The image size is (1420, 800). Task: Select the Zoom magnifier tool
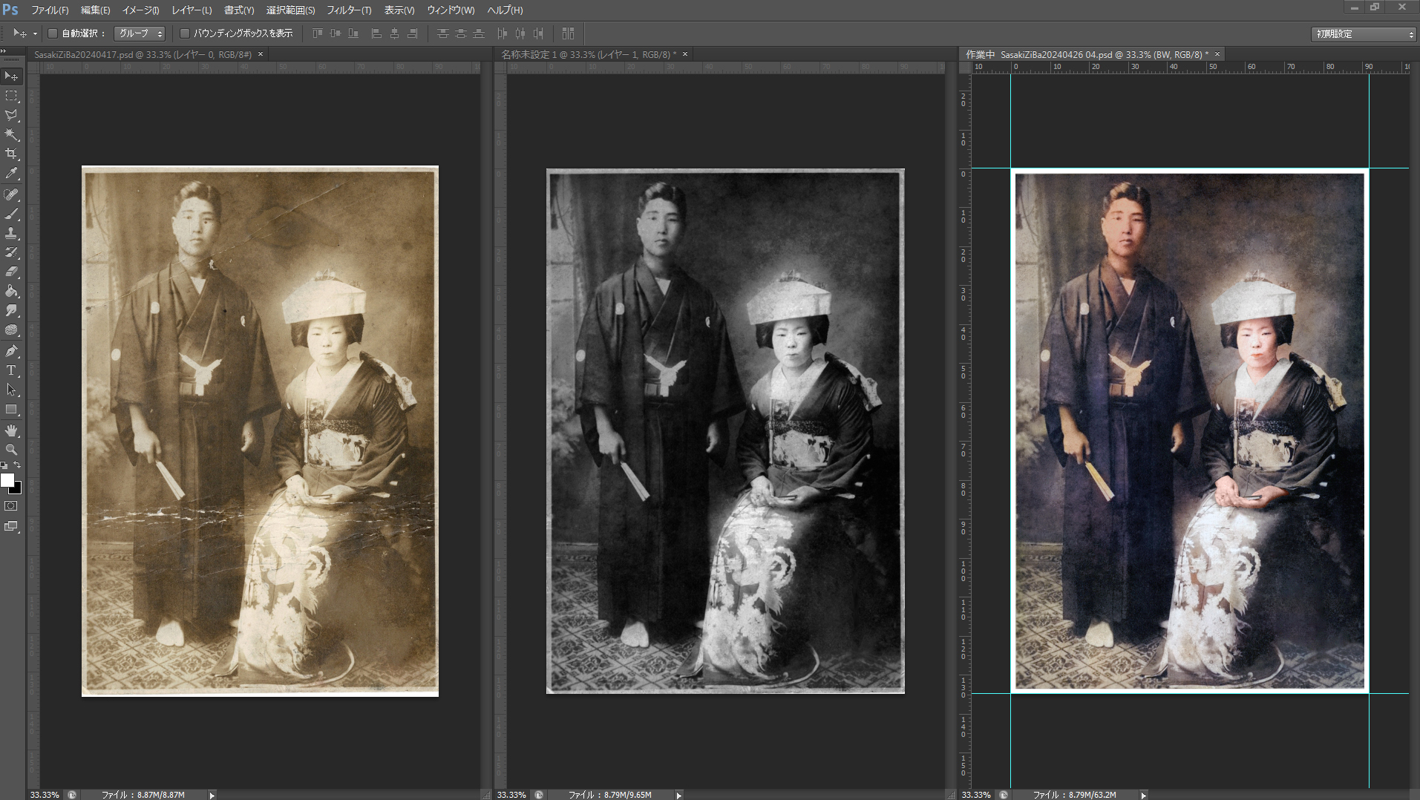pos(11,450)
